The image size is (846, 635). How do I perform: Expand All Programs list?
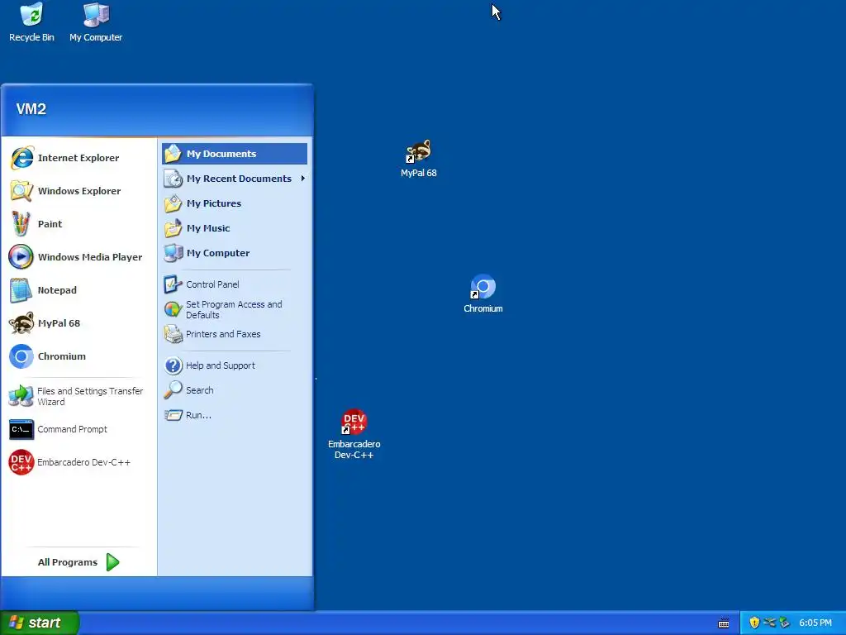pyautogui.click(x=78, y=562)
